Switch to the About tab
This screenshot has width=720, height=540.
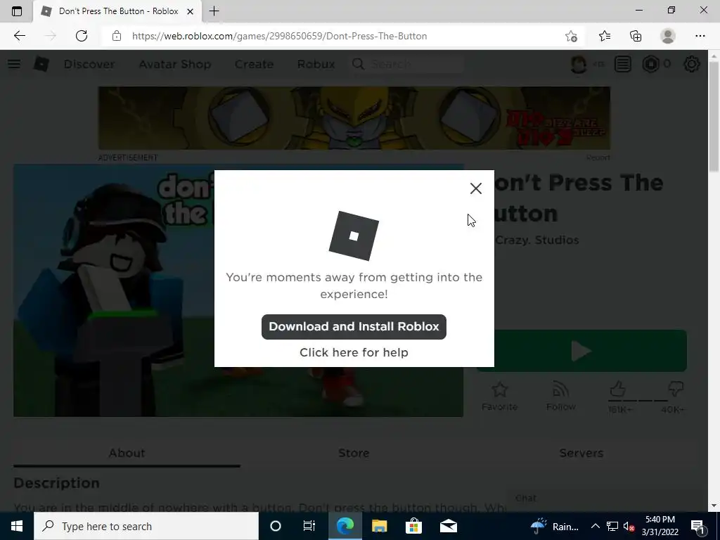pos(127,453)
